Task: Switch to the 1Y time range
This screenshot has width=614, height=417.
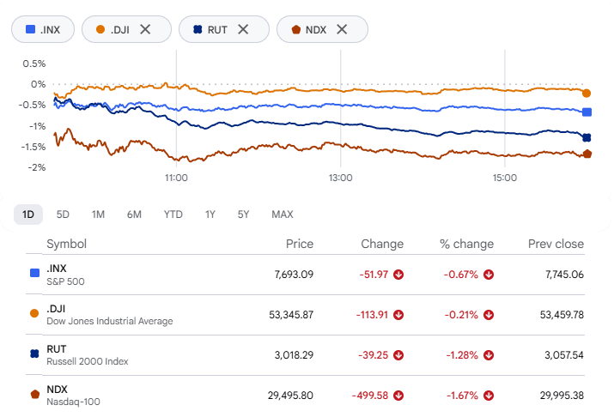Action: pos(210,215)
